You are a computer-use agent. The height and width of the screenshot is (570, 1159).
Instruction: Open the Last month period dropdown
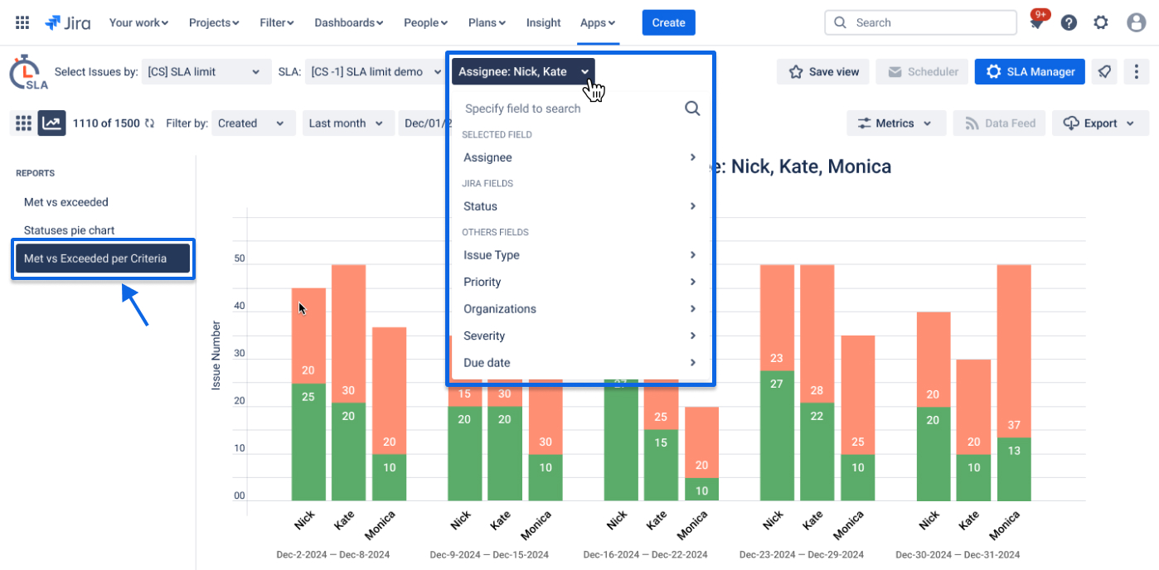pos(348,123)
